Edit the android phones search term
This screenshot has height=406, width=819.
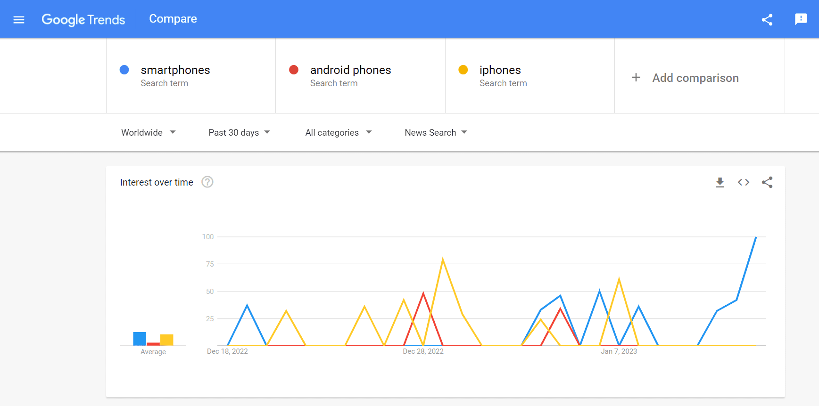click(x=350, y=70)
